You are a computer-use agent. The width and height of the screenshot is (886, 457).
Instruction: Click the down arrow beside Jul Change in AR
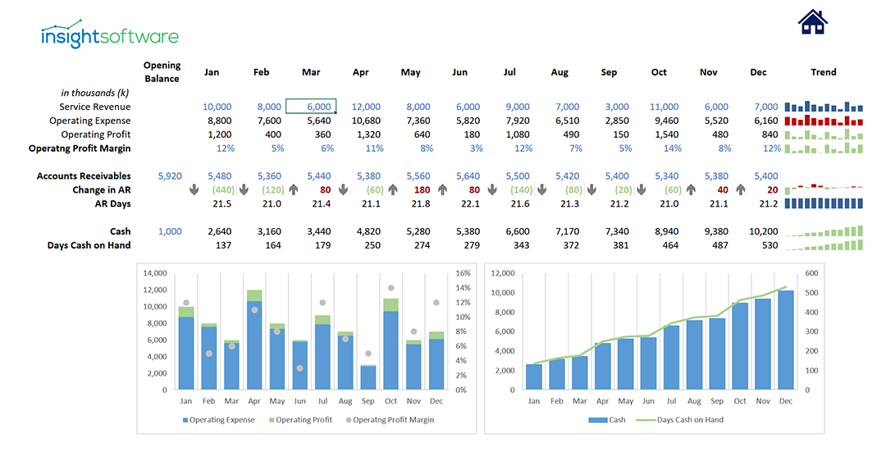[x=492, y=190]
